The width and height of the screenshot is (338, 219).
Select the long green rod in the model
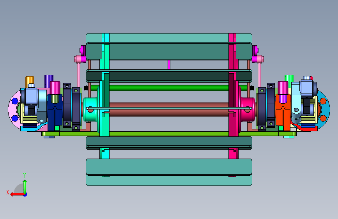(x=169, y=88)
